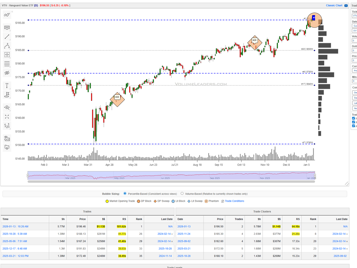This screenshot has height=268, width=357.
Task: Click the #20 | $630M level label
Action: tap(307, 49)
